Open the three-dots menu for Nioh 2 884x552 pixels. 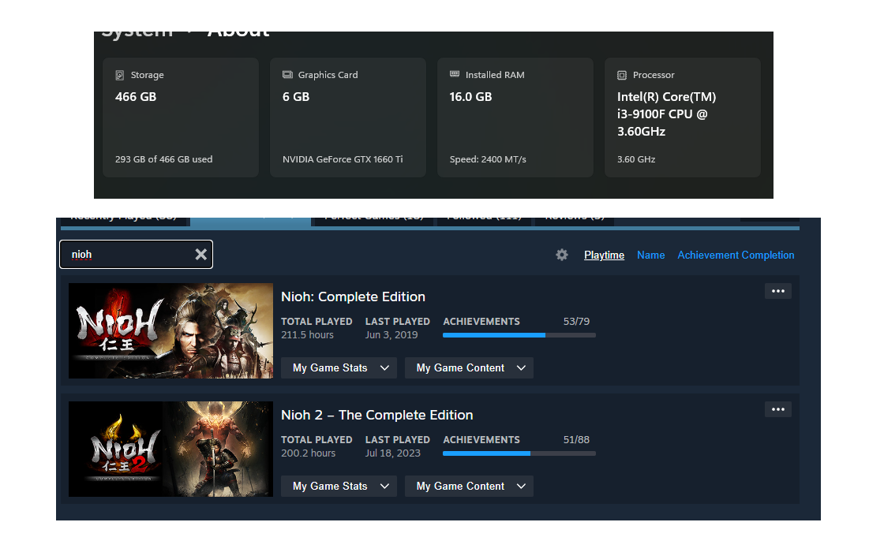[778, 409]
